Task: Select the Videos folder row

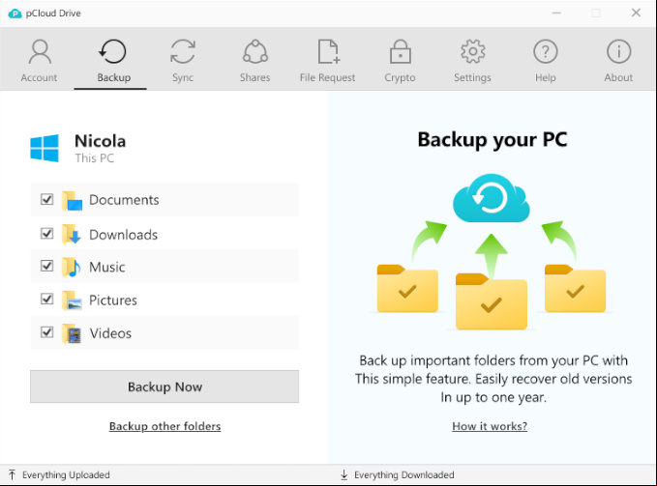Action: [x=164, y=333]
